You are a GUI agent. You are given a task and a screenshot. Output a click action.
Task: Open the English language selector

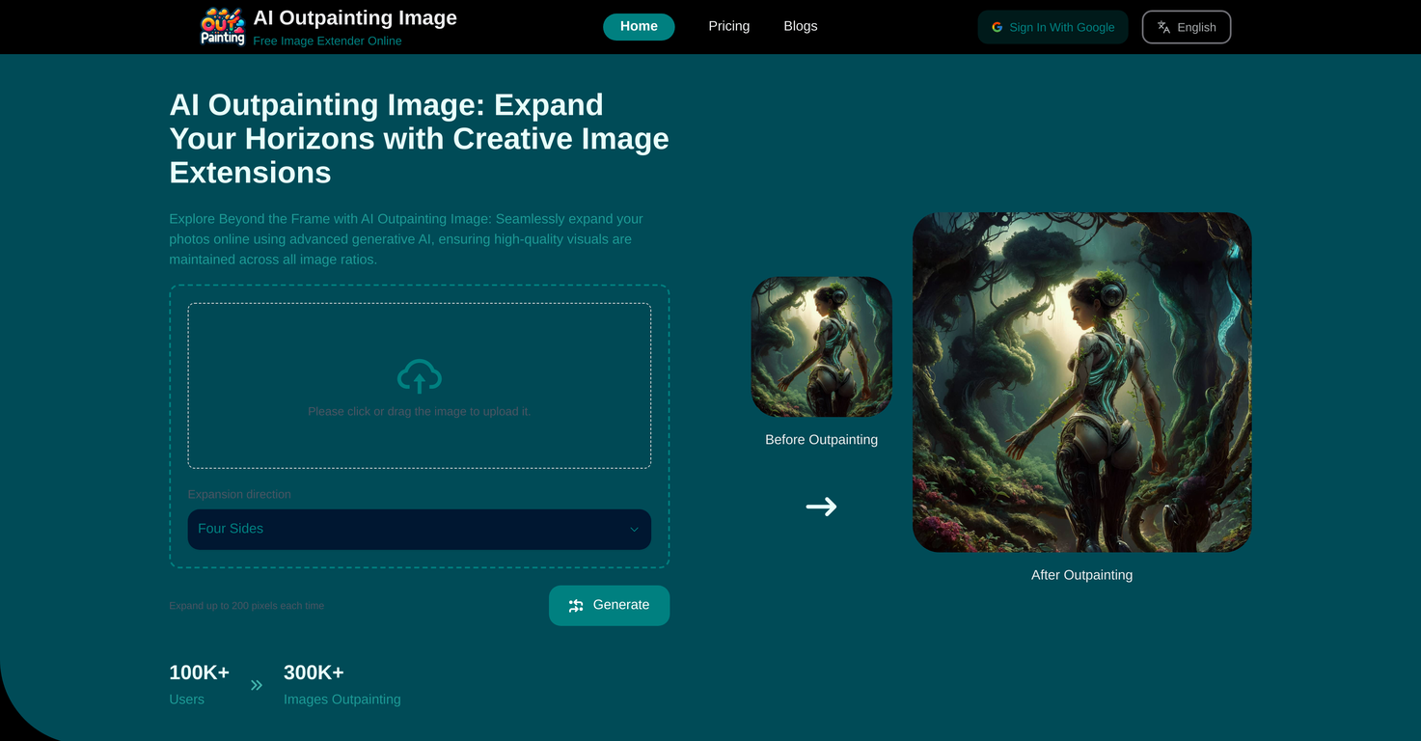pyautogui.click(x=1186, y=27)
